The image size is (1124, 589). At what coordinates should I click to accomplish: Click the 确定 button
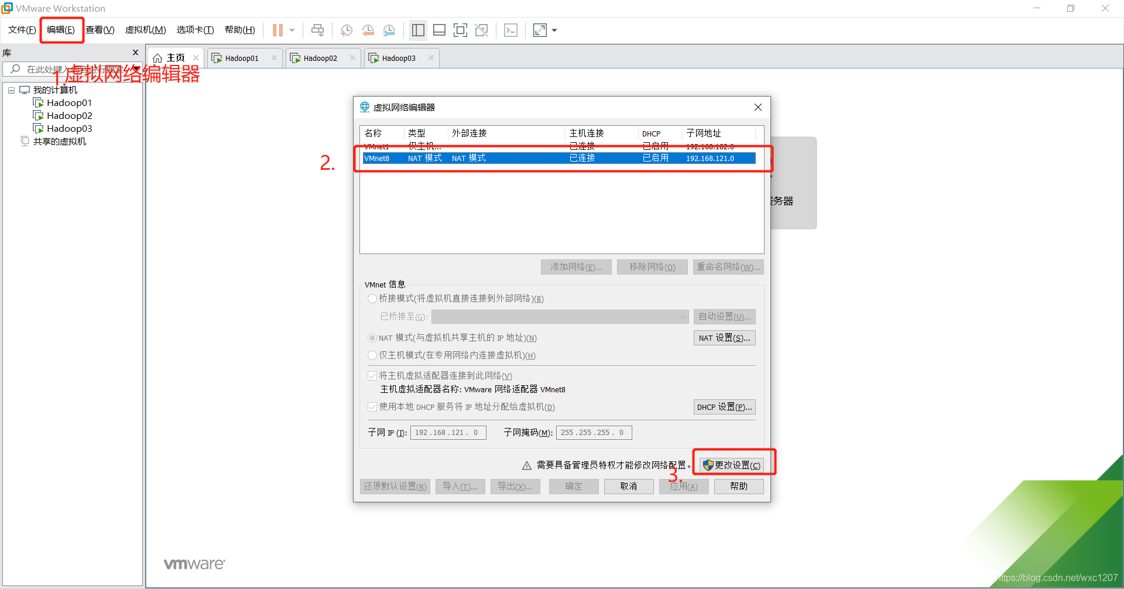point(574,487)
